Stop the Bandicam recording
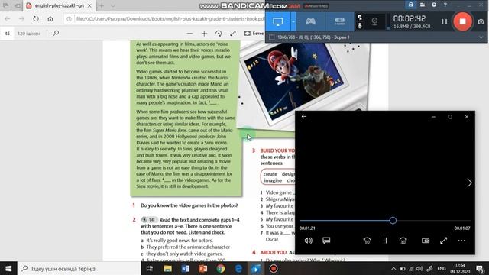This screenshot has width=489, height=275. [x=462, y=21]
